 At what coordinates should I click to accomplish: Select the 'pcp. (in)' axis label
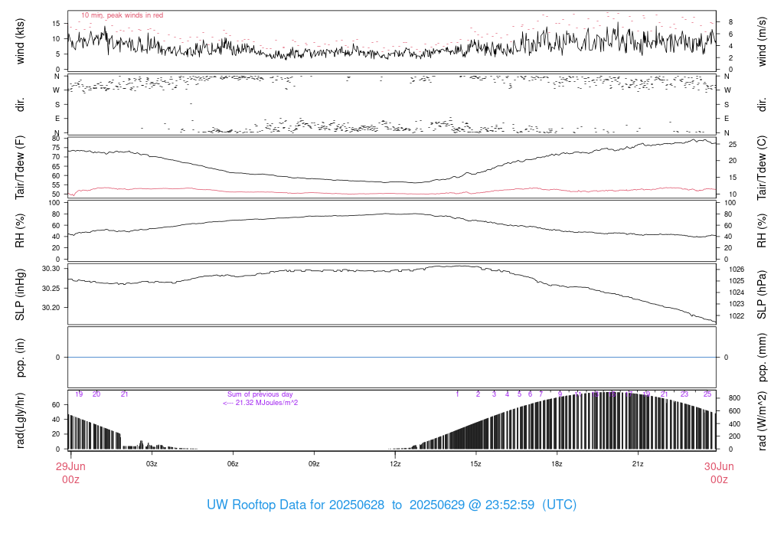pos(21,357)
